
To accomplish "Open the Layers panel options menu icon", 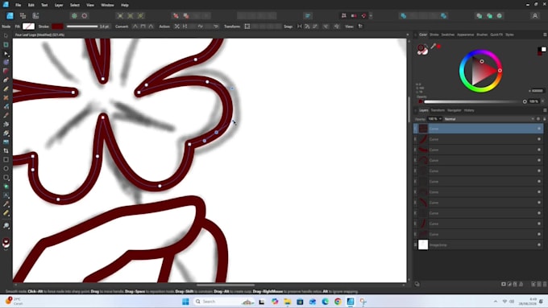I will (x=545, y=110).
